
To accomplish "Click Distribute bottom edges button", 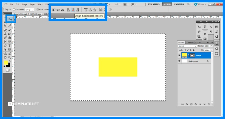I will pos(95,10).
